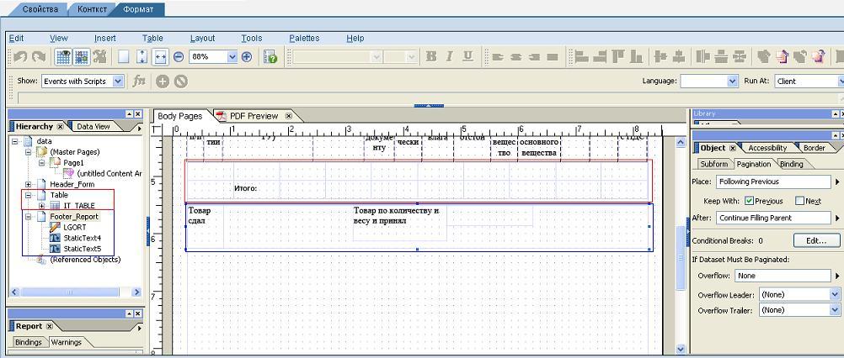Select StaticText5 in the Hierarchy tree
844x358 pixels.
pos(82,249)
